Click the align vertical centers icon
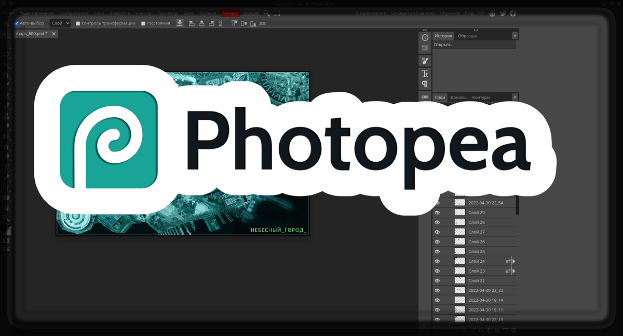Viewport: 623px width, 336px height. [x=243, y=23]
